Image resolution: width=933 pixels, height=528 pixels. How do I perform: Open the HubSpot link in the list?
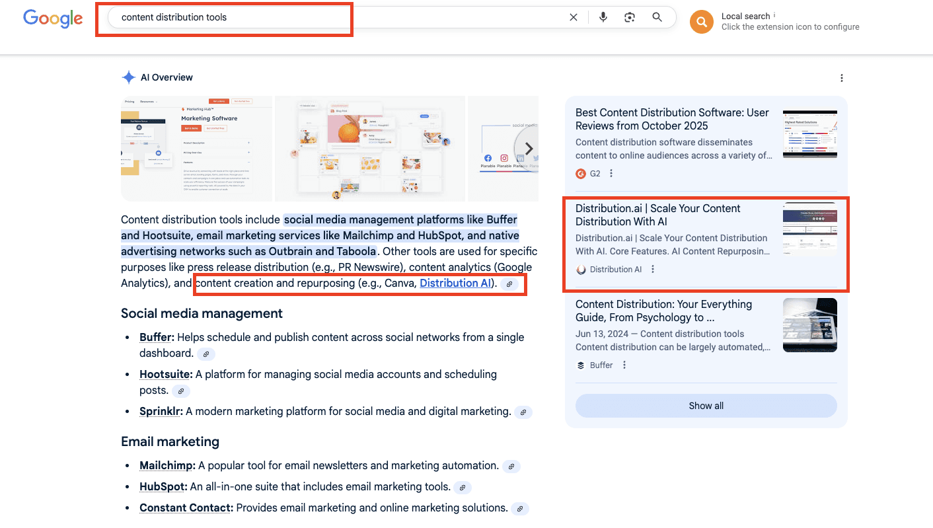[163, 487]
